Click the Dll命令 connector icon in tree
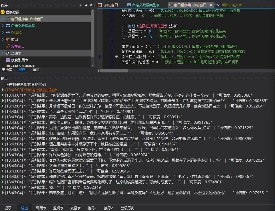The height and width of the screenshot is (211, 275). tap(8, 33)
